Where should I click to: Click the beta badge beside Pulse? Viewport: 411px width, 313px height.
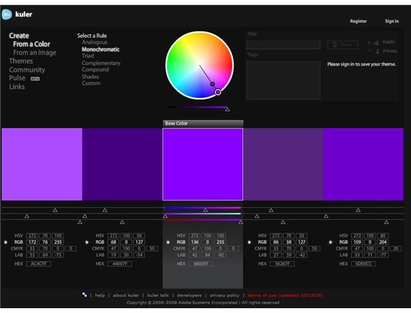(x=35, y=78)
